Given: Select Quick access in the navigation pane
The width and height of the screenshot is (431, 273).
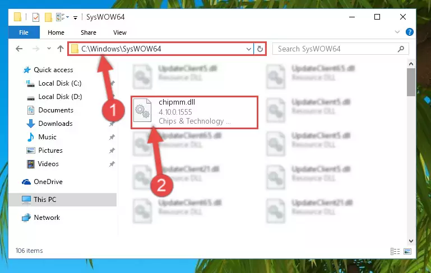Looking at the screenshot, I should click(53, 70).
